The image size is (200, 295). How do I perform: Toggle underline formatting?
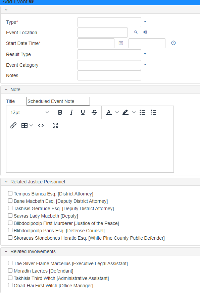pyautogui.click(x=83, y=112)
